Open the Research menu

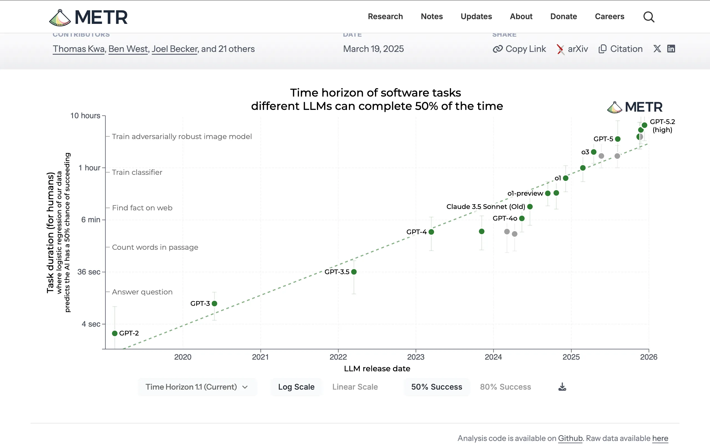coord(385,16)
